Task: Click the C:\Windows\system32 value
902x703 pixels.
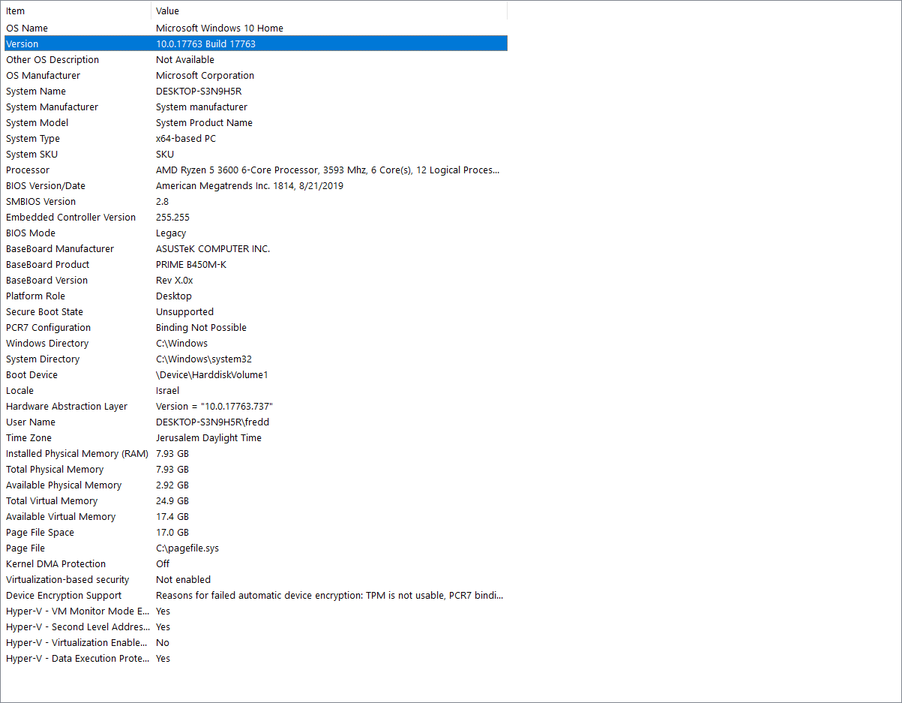Action: coord(204,359)
